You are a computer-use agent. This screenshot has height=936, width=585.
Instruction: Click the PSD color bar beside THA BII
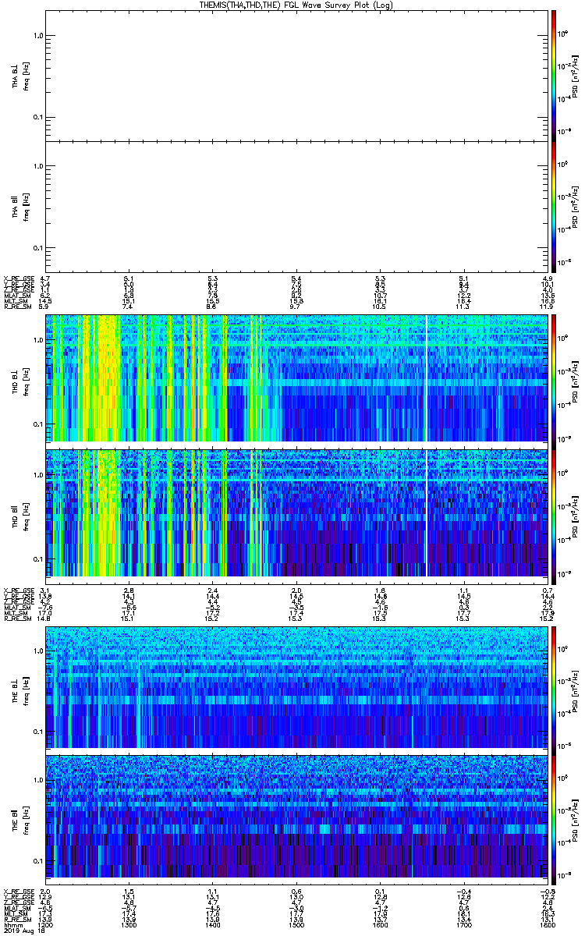554,207
